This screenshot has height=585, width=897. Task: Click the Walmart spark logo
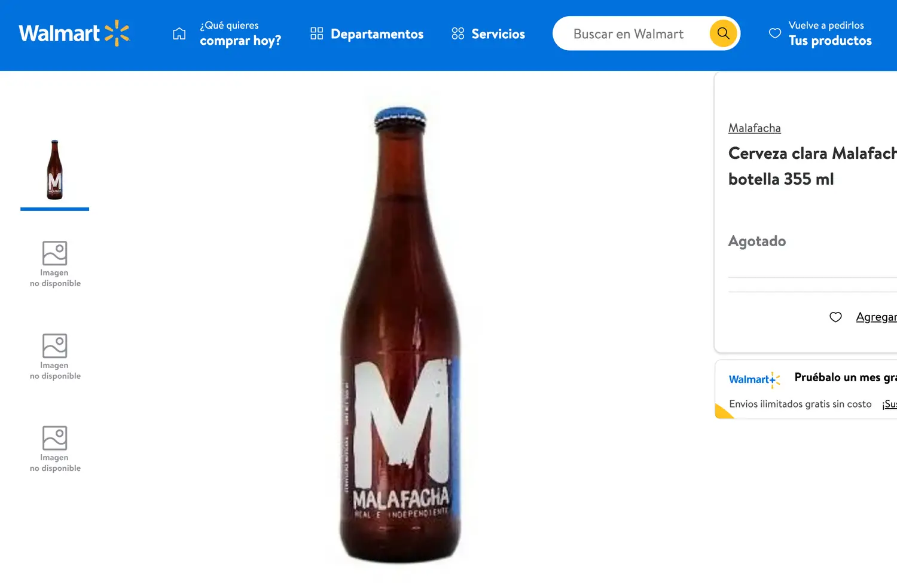(117, 33)
